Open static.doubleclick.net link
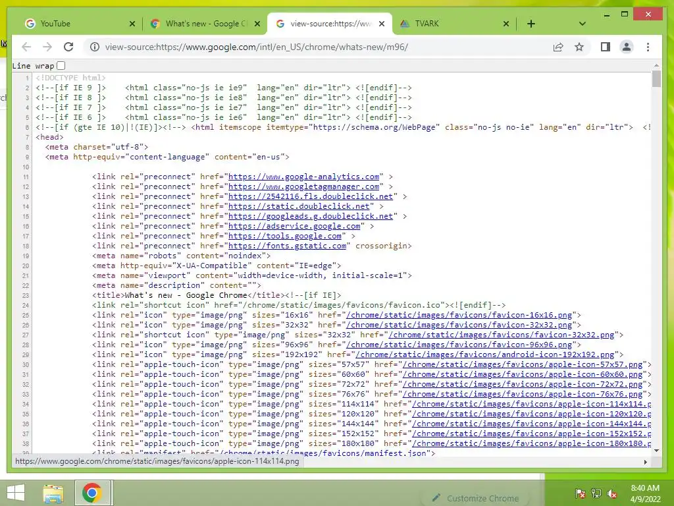The image size is (674, 506). point(299,206)
